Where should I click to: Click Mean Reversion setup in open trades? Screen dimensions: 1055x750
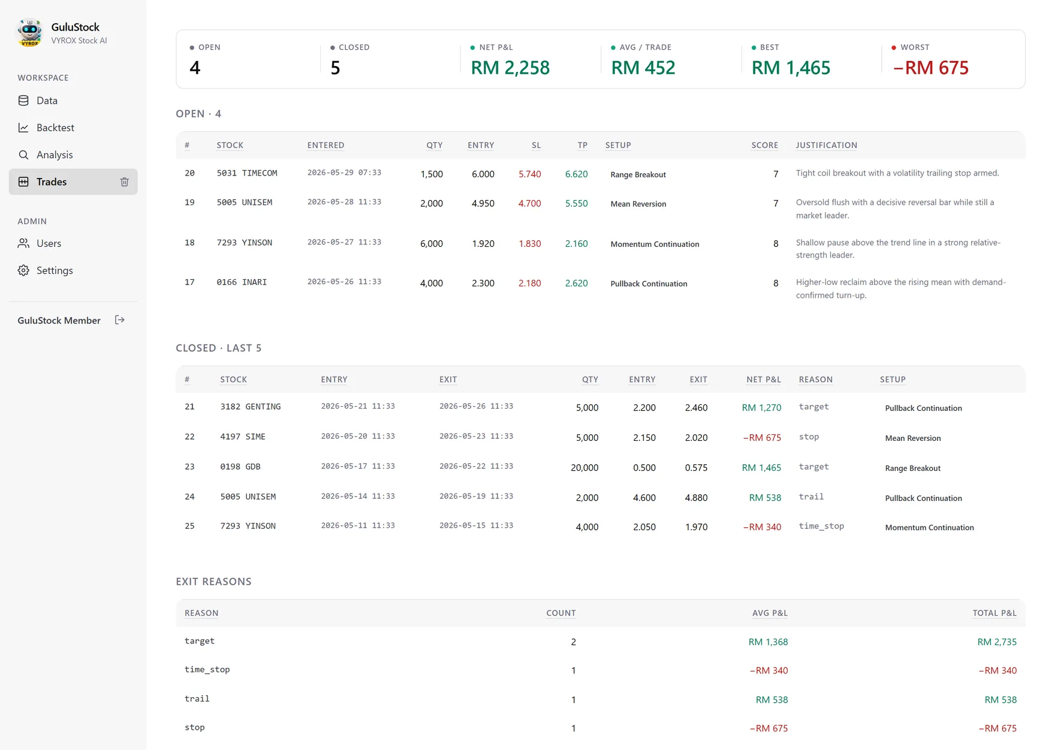pyautogui.click(x=638, y=204)
